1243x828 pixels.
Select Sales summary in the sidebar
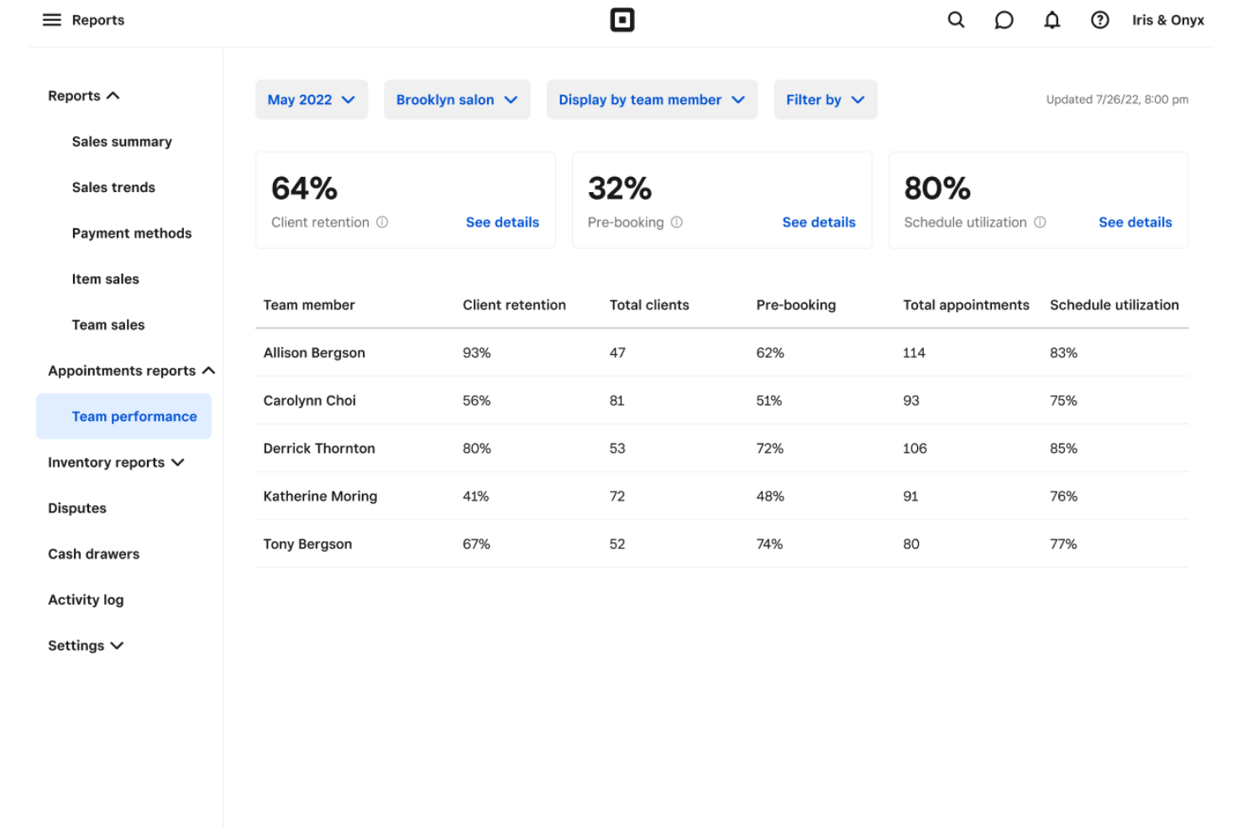tap(122, 141)
